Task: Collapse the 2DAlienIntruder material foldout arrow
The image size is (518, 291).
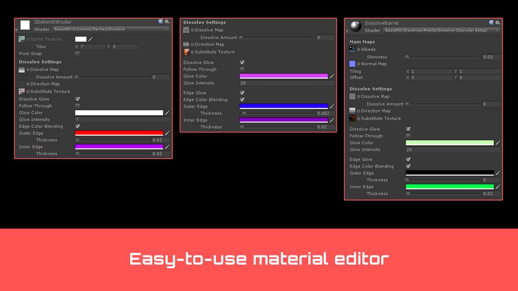Action: (16, 30)
